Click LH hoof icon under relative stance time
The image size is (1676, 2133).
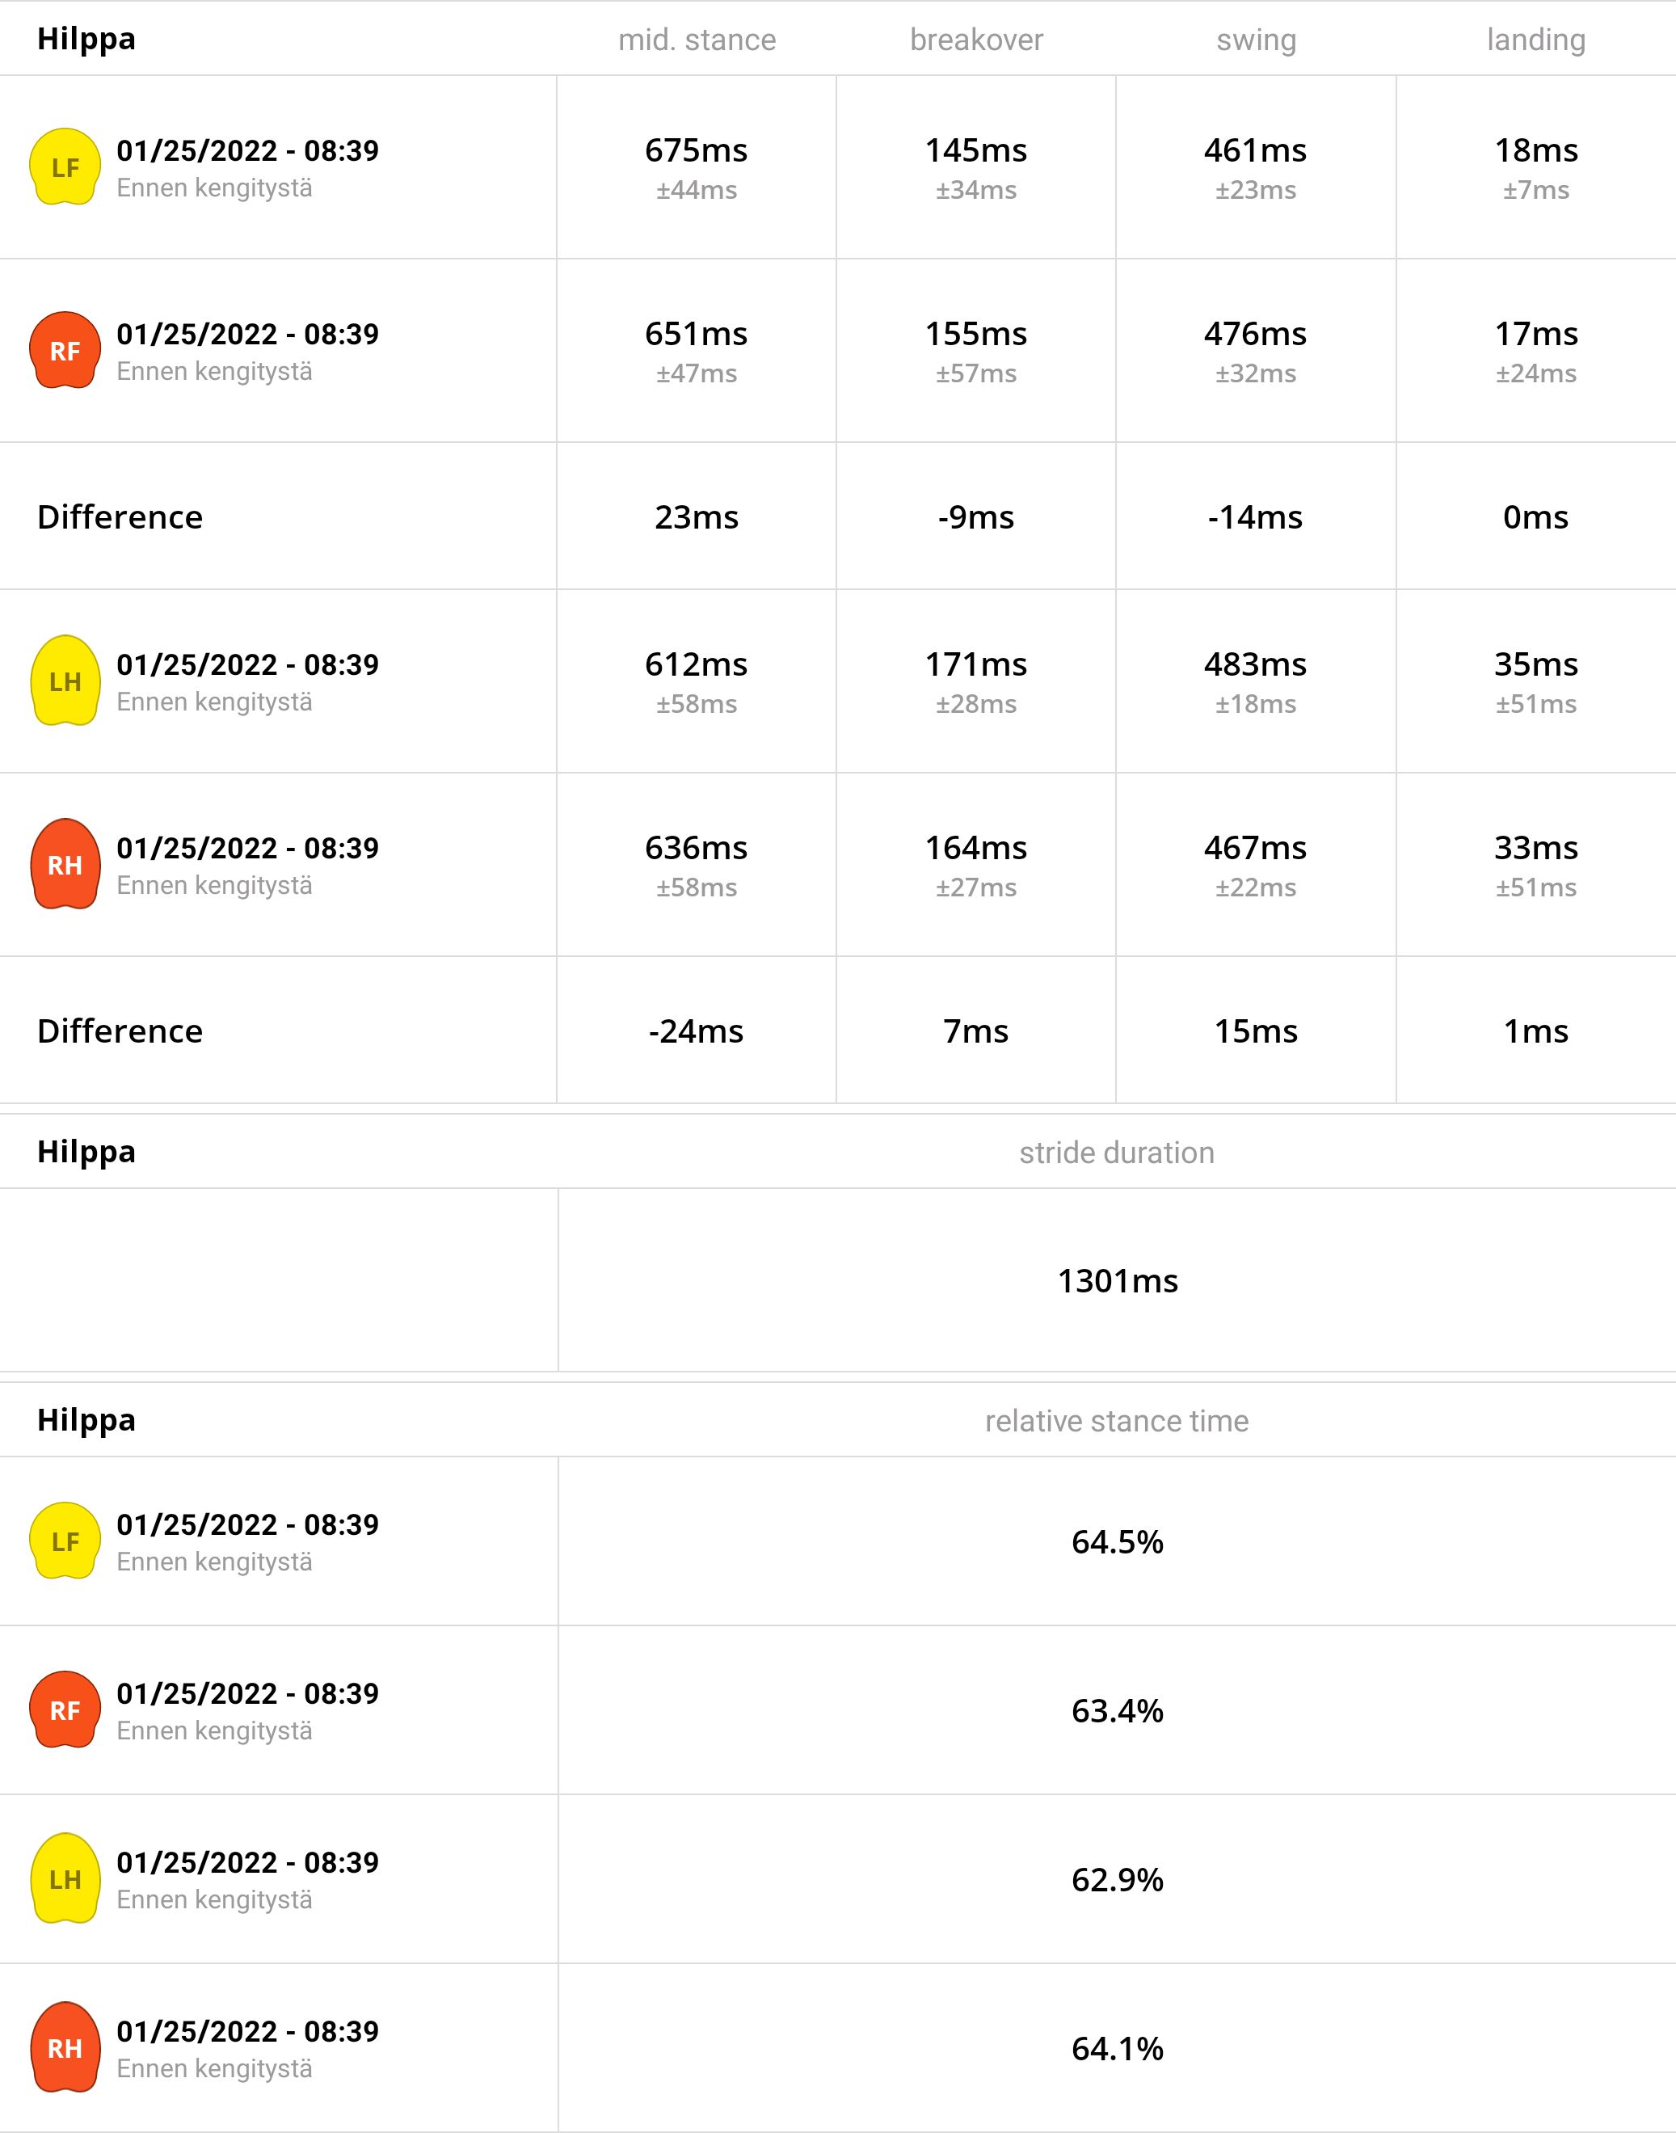(x=65, y=1878)
